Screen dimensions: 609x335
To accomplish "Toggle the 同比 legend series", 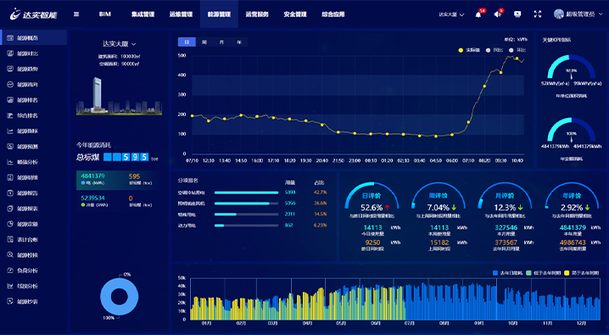I will (x=494, y=50).
